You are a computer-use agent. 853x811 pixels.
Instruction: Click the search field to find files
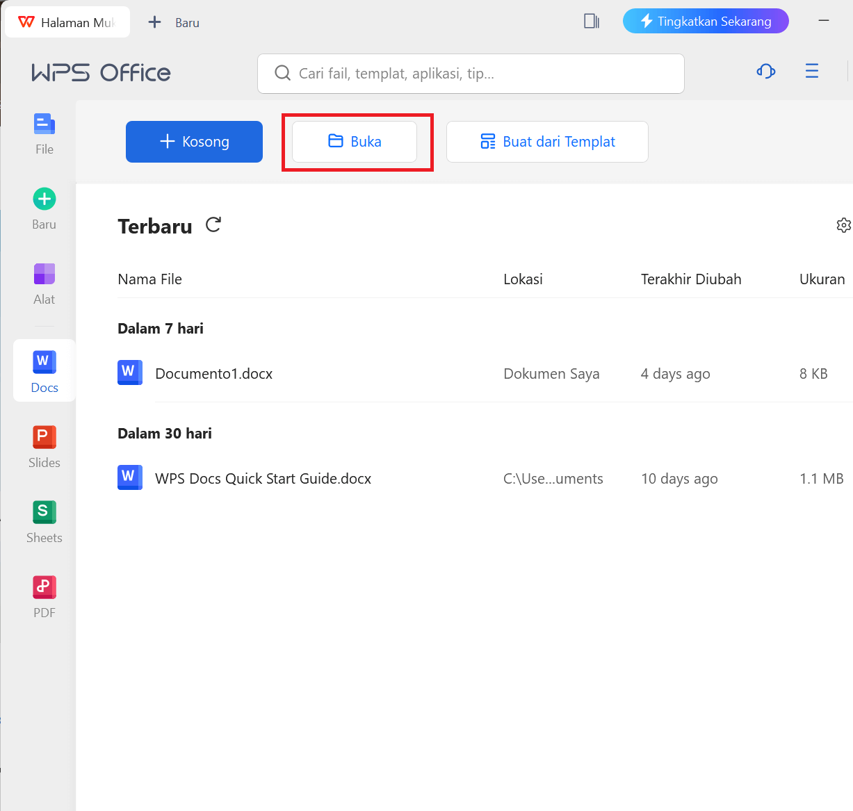point(471,73)
